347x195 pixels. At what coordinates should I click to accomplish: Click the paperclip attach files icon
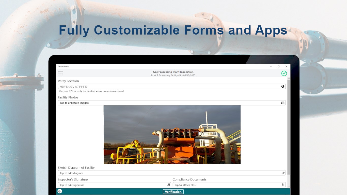[283, 185]
